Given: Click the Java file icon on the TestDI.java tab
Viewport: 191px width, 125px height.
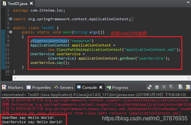Looking at the screenshot, I should [x=4, y=3].
